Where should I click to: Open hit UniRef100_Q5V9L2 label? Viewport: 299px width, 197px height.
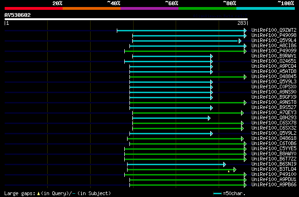(274, 133)
